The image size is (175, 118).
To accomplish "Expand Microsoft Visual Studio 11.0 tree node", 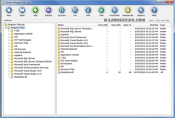I will [x=9, y=74].
